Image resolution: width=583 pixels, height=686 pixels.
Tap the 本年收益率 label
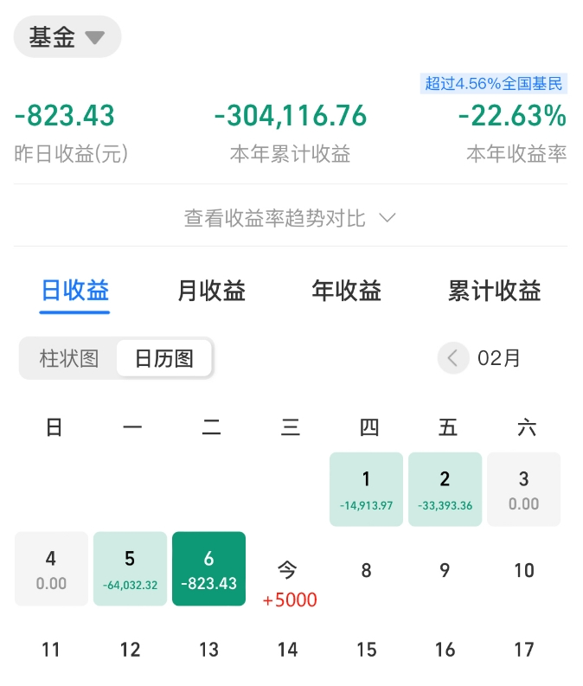pos(516,154)
